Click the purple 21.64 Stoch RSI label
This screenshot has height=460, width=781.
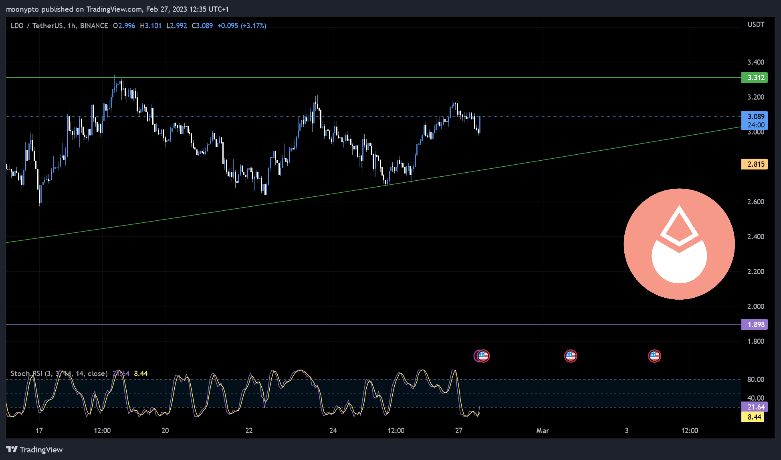[x=755, y=407]
